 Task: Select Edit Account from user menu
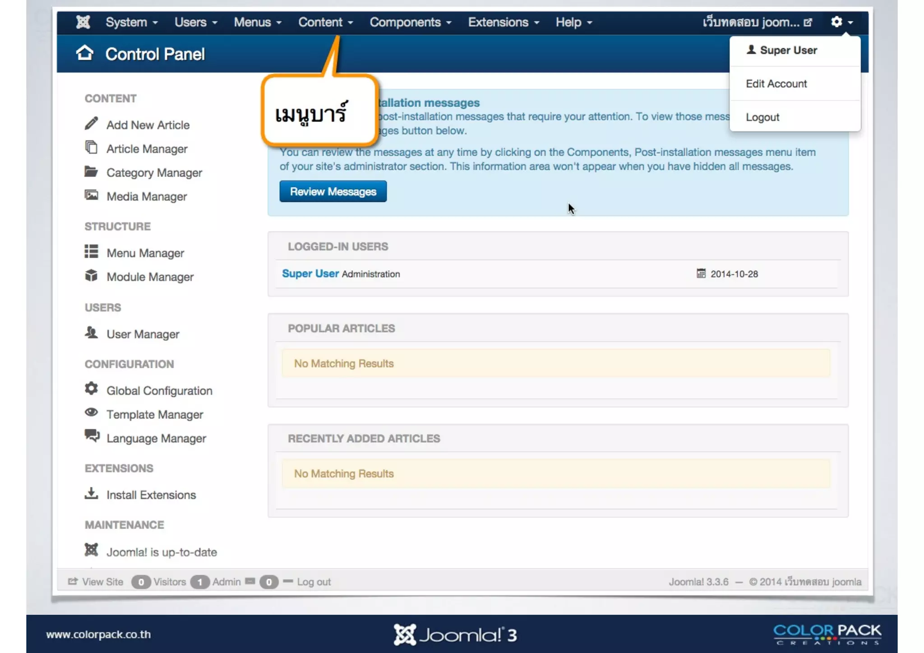coord(776,83)
